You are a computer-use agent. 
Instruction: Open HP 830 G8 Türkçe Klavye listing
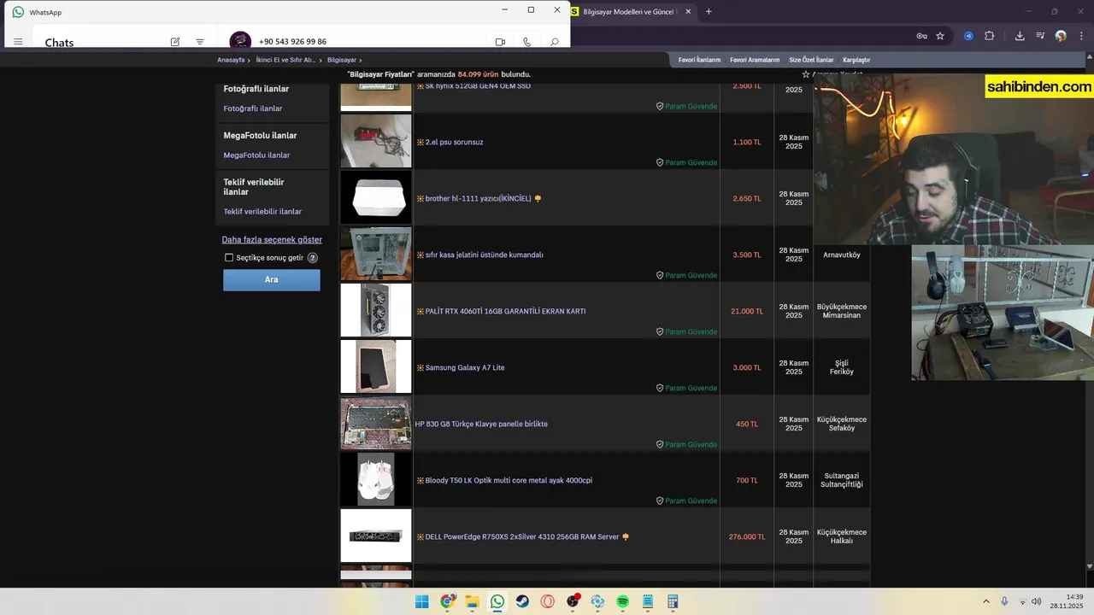(x=481, y=424)
